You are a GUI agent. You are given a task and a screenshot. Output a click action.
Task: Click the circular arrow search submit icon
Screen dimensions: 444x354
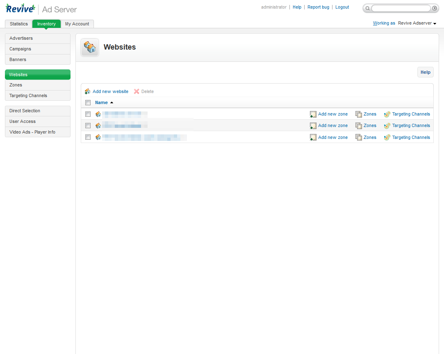[435, 8]
